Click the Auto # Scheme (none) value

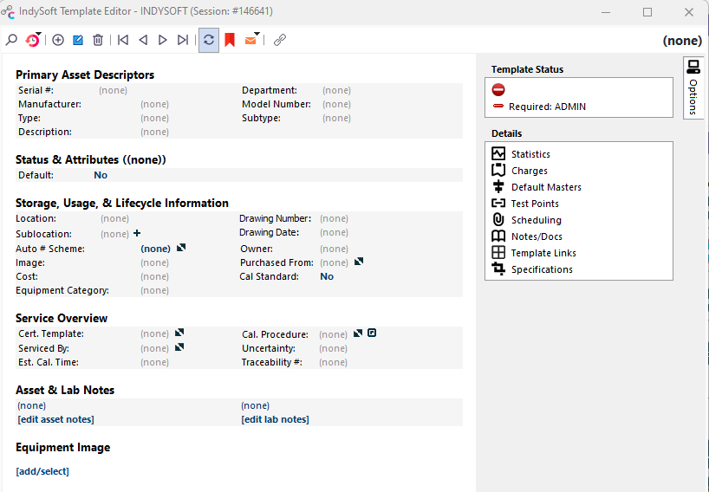pyautogui.click(x=156, y=249)
